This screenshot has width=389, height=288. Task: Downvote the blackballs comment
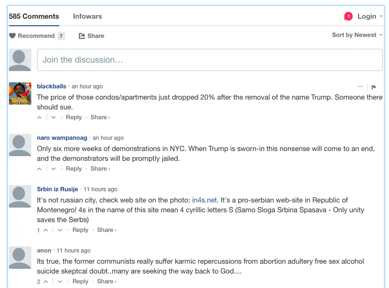tap(53, 117)
